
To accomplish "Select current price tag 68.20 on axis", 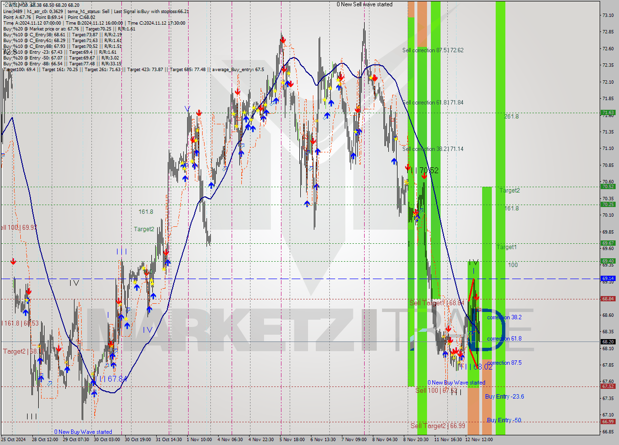I will point(608,341).
